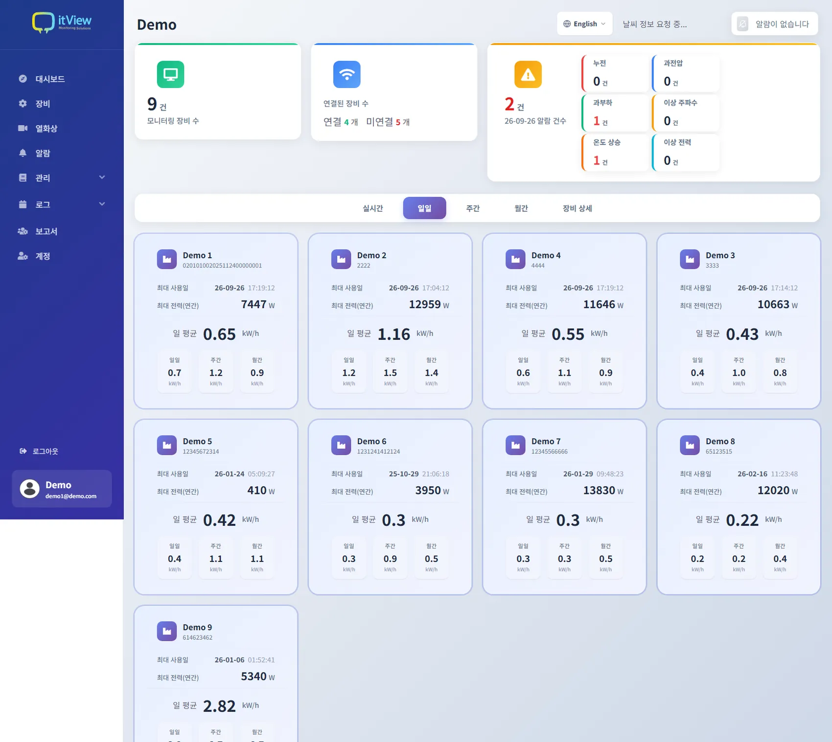Expand the 관리 submenu chevron

[x=102, y=177]
